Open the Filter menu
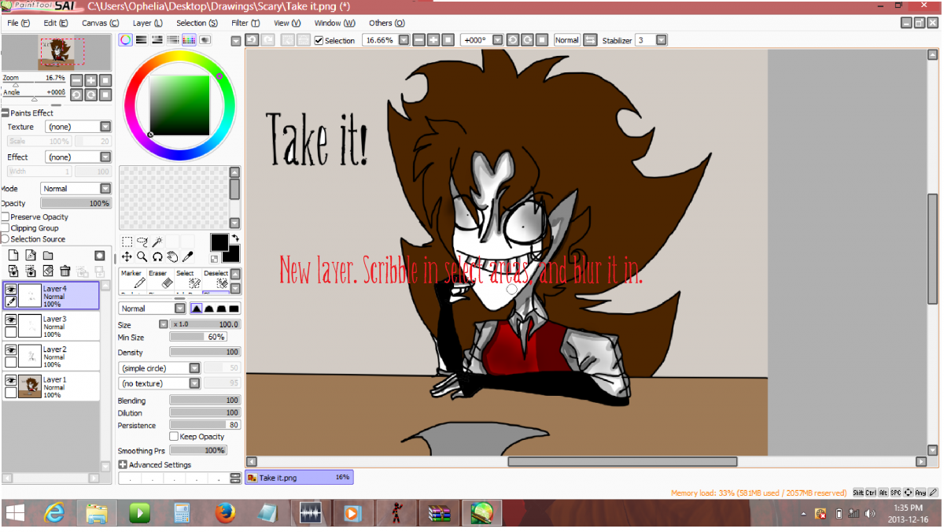The height and width of the screenshot is (532, 944). tap(245, 23)
